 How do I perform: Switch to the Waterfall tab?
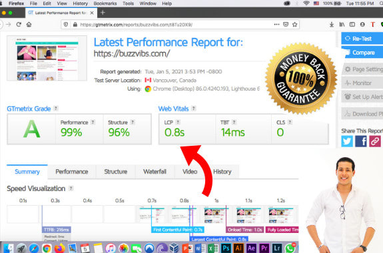click(155, 172)
